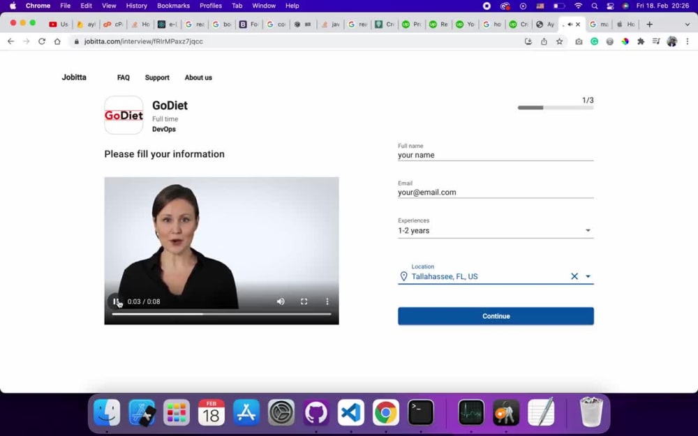698x436 pixels.
Task: Click the green Grammarly extension icon
Action: (594, 41)
